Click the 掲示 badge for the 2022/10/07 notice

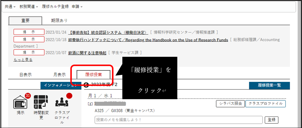pos(29,52)
